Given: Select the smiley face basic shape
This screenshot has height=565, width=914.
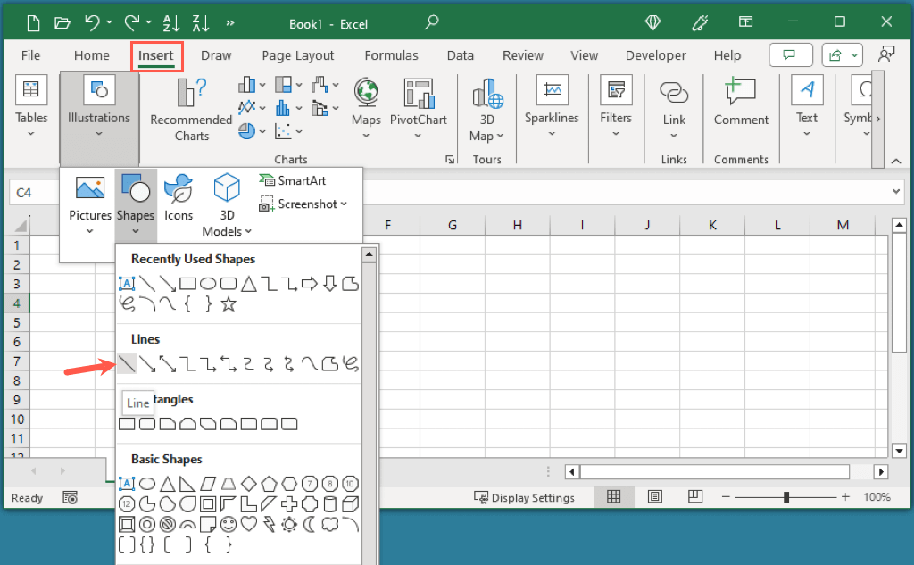Looking at the screenshot, I should (x=228, y=524).
